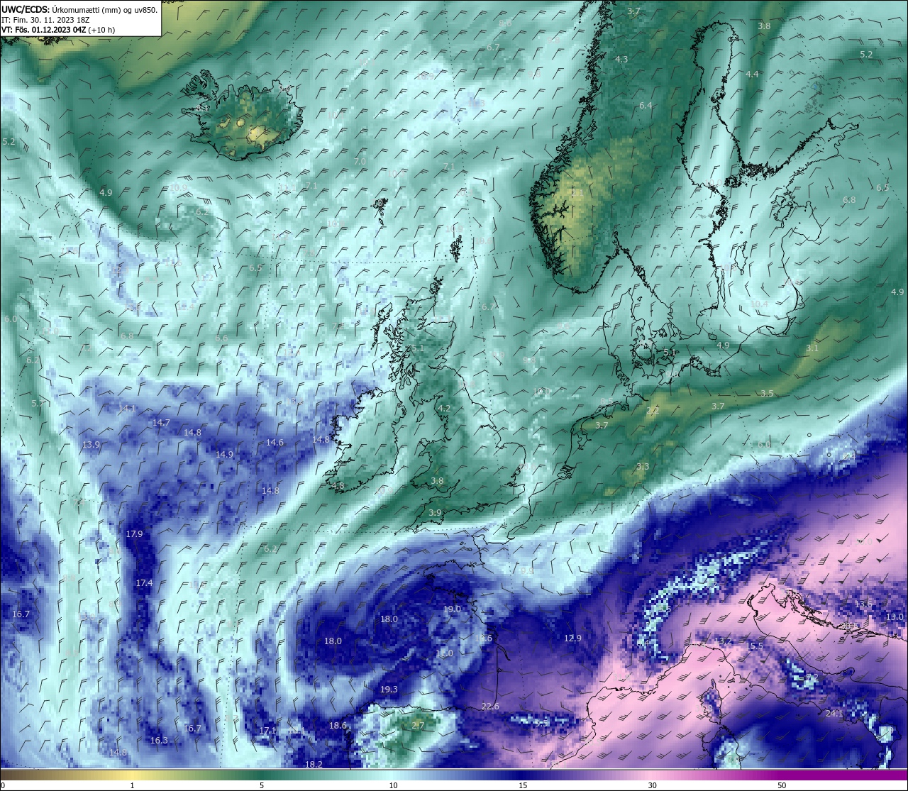
Task: Click the 13.9 value label
Action: pyautogui.click(x=91, y=444)
